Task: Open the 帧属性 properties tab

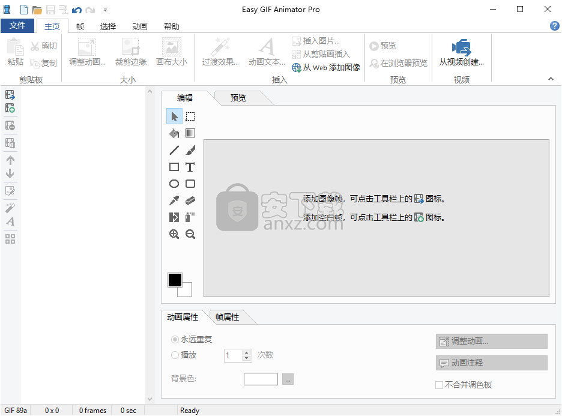Action: 227,317
